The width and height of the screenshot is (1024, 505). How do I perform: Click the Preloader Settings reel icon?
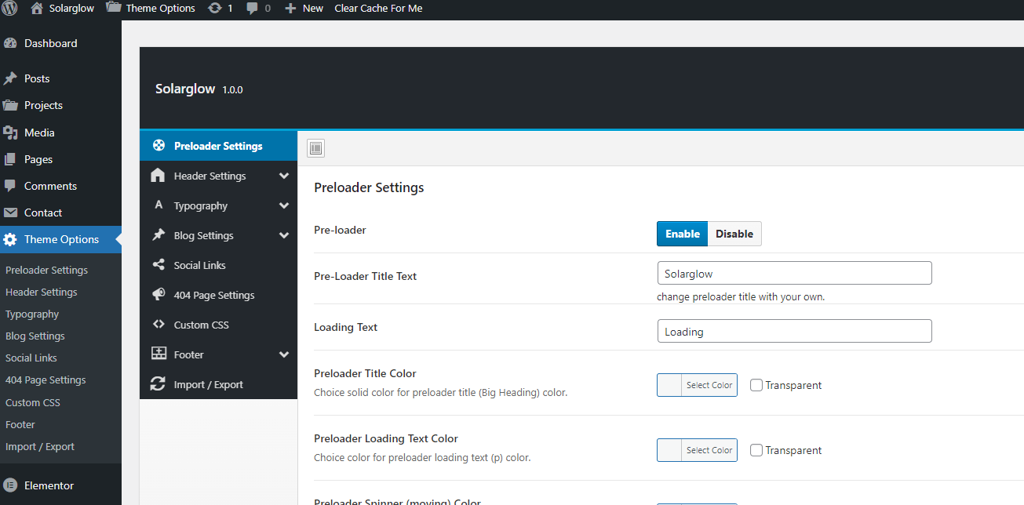pyautogui.click(x=159, y=145)
